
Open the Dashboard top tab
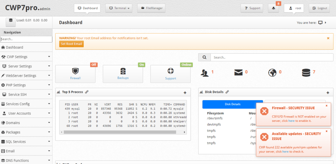[87, 8]
